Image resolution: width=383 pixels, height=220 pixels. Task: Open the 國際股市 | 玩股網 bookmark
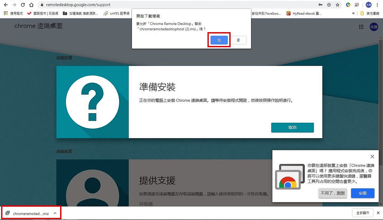42,13
